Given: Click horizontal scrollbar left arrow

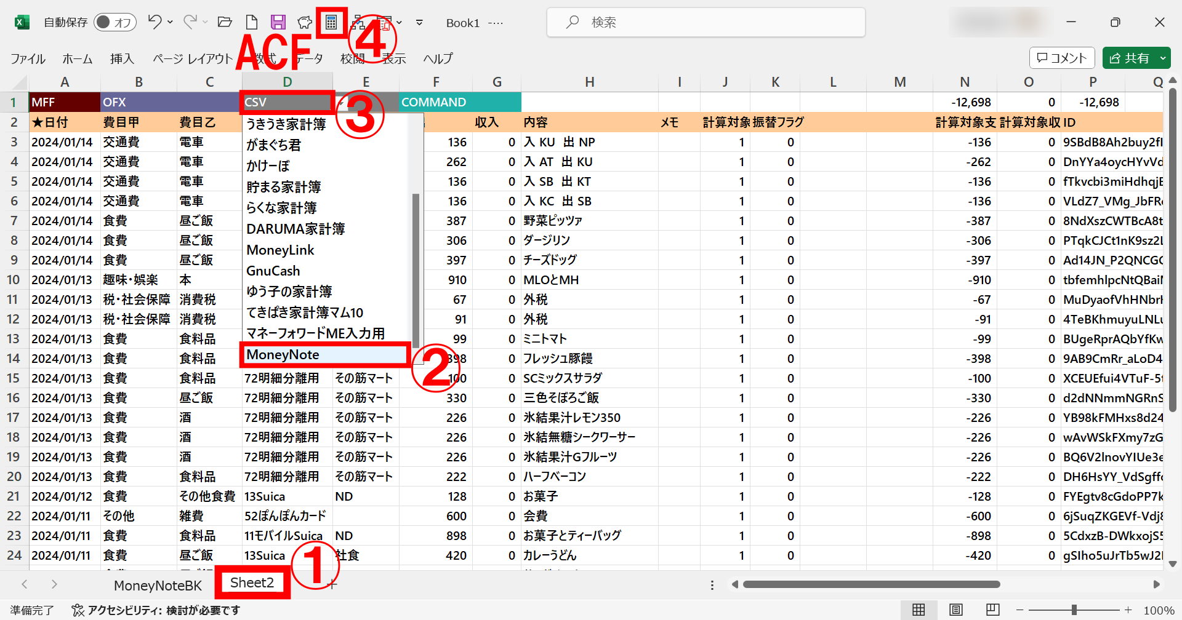Looking at the screenshot, I should (x=734, y=584).
